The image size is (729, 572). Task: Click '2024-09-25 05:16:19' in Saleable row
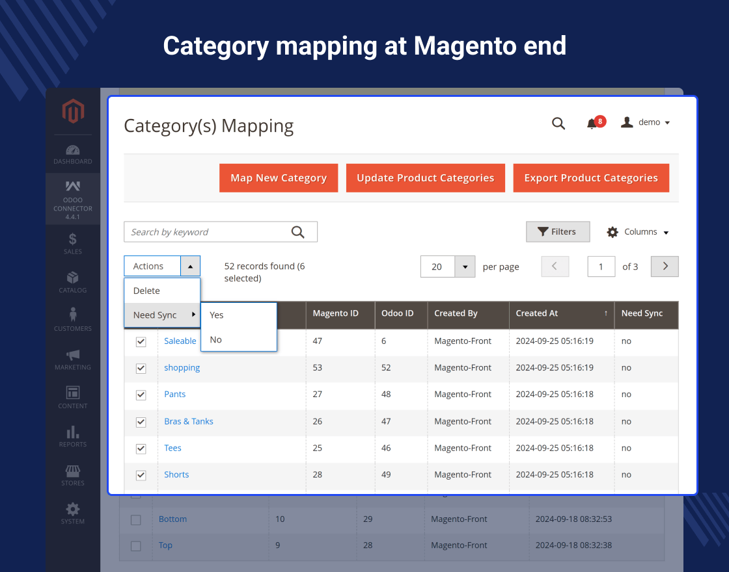click(x=555, y=341)
